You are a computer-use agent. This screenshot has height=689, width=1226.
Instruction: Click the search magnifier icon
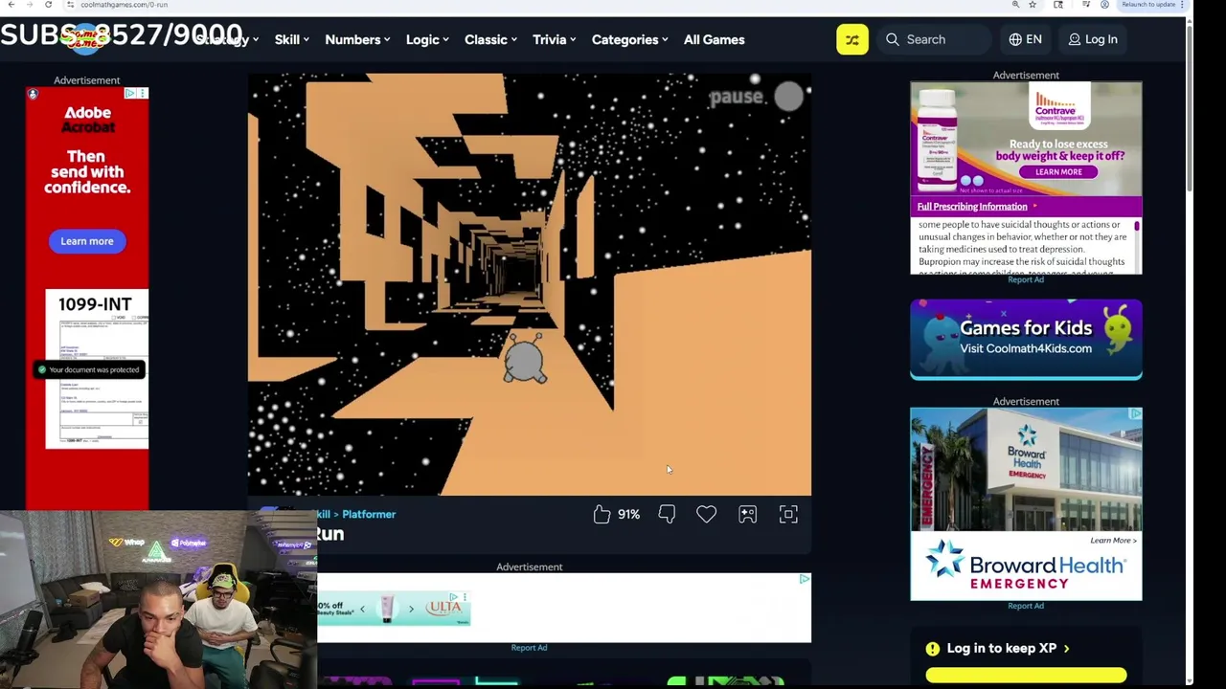pos(893,39)
